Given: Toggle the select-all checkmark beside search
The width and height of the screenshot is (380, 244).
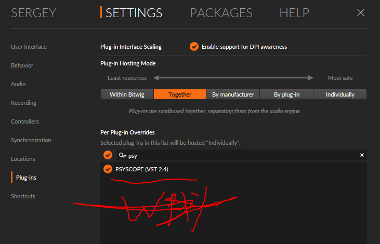Looking at the screenshot, I should tap(108, 155).
